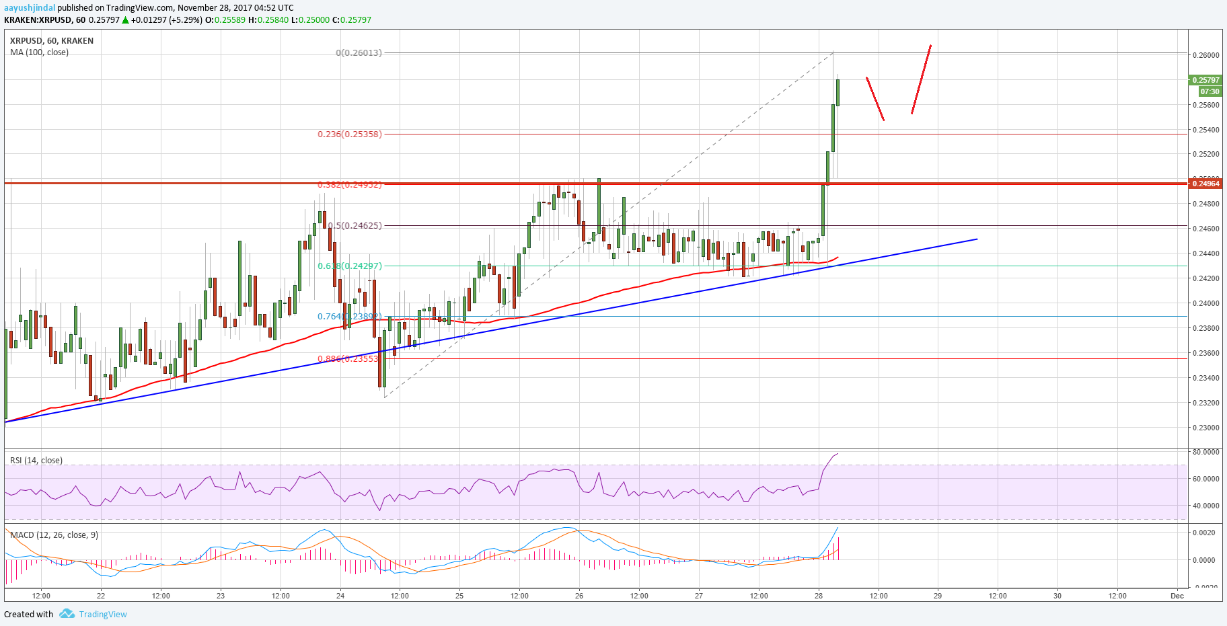Viewport: 1227px width, 626px height.
Task: Click the RSI 80.0000 scale value
Action: pyautogui.click(x=1206, y=453)
